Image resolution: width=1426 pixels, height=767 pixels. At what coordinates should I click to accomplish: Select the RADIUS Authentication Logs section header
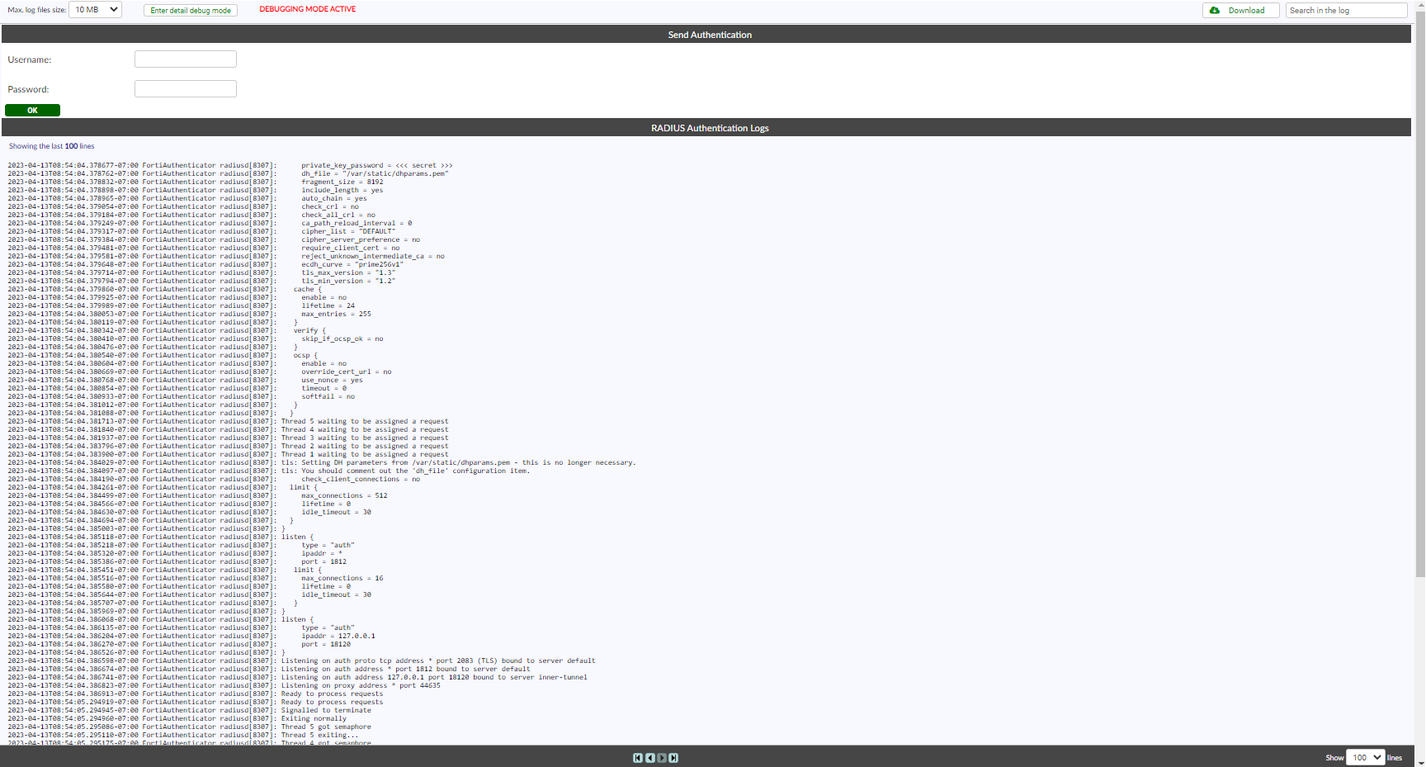[710, 128]
